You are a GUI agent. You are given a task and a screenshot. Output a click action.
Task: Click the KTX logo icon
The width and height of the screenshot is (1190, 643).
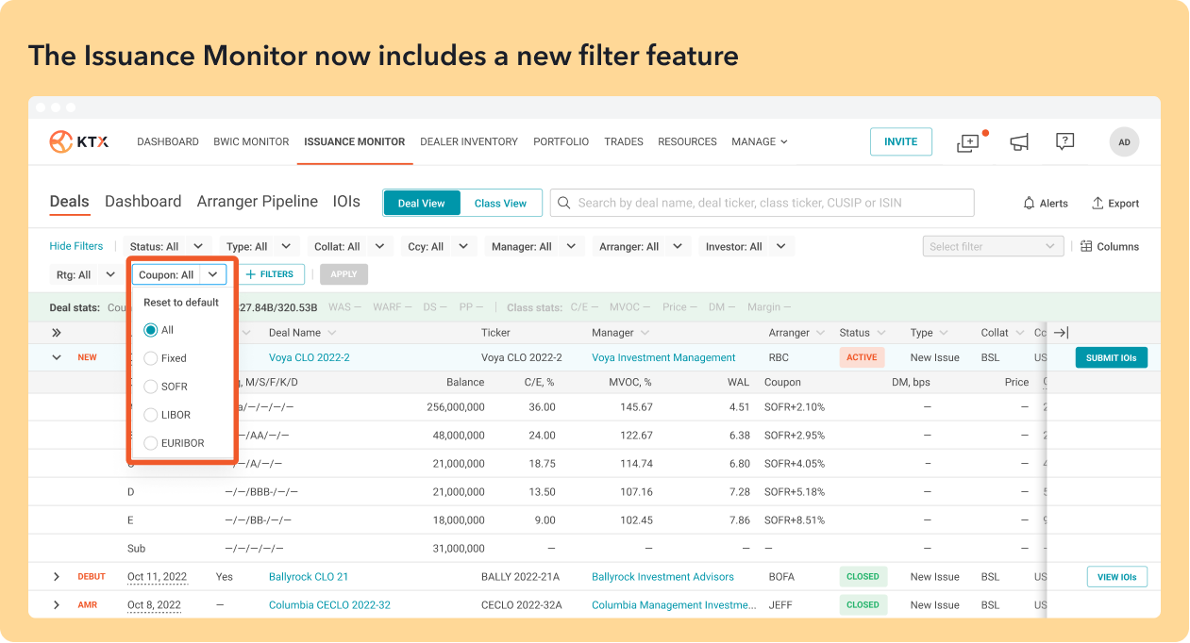coord(61,141)
